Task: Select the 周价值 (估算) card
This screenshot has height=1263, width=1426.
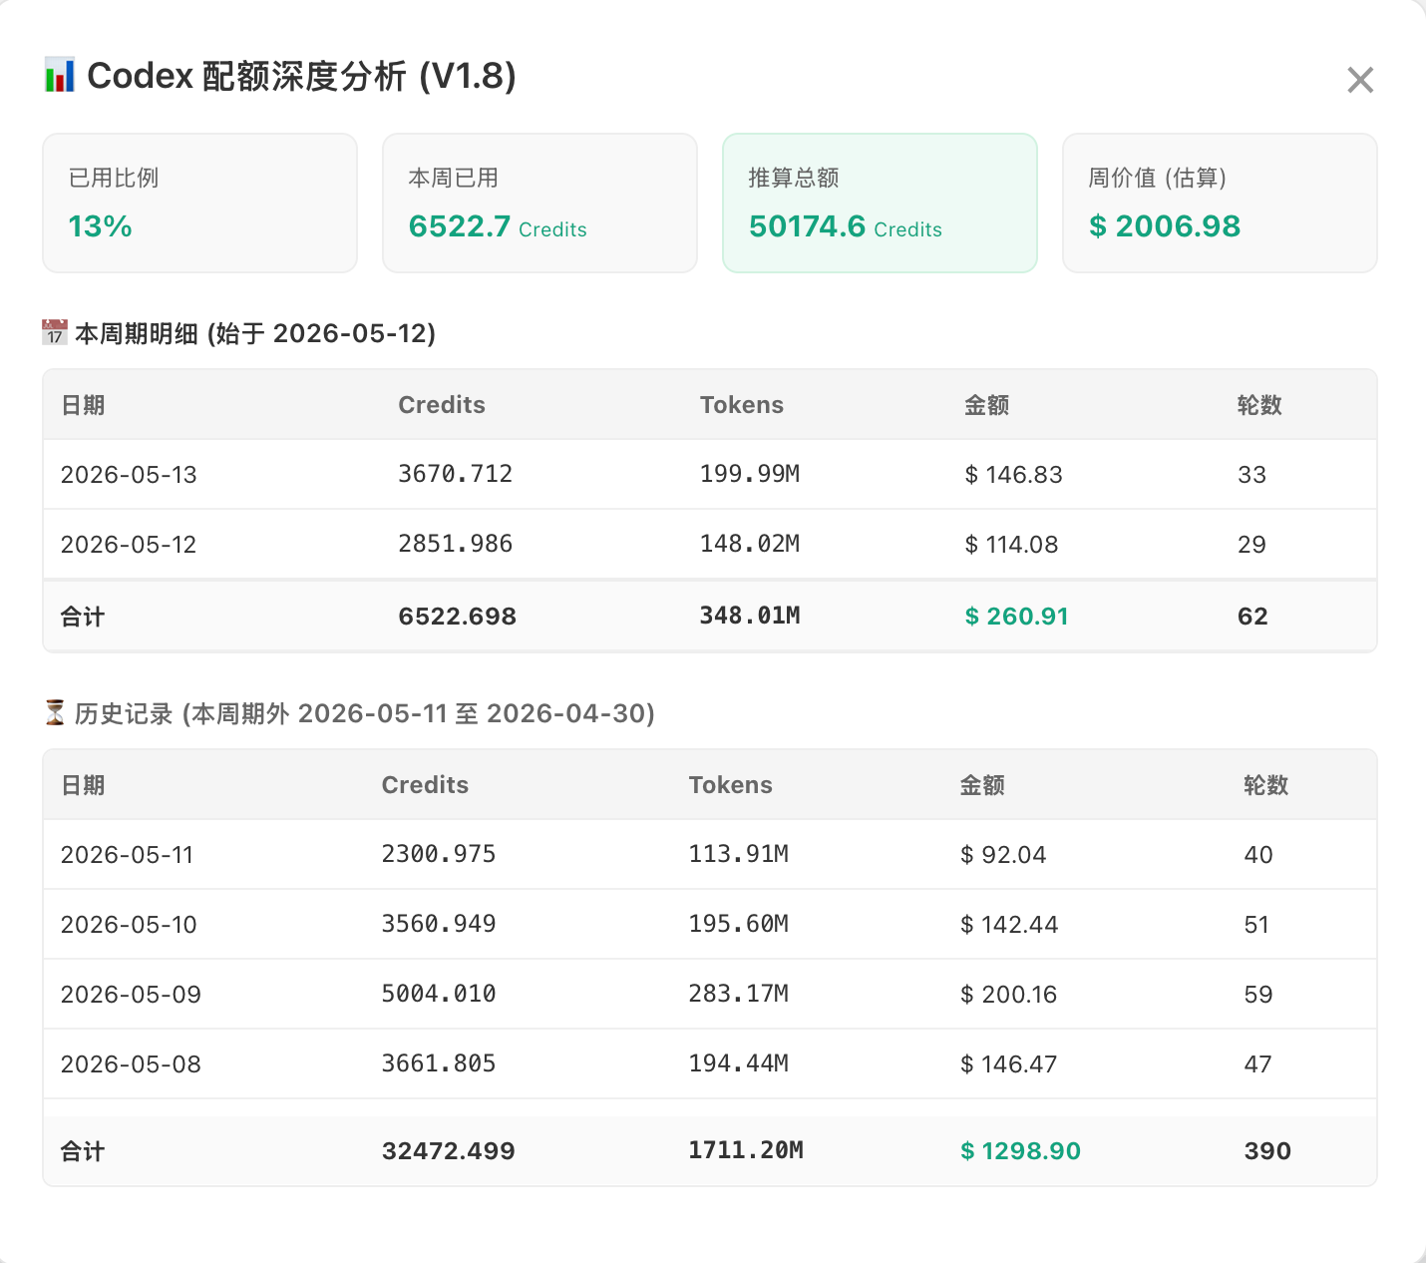Action: [1220, 203]
